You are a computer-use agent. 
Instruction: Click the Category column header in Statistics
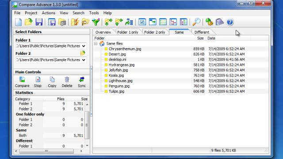coord(28,99)
